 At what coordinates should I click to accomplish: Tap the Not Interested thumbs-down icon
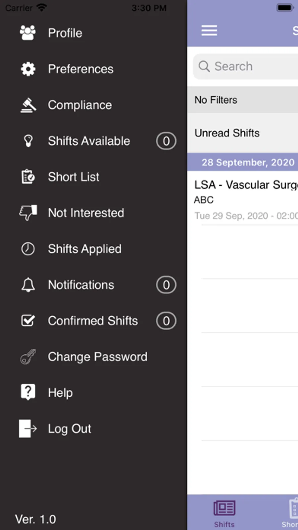click(x=28, y=213)
